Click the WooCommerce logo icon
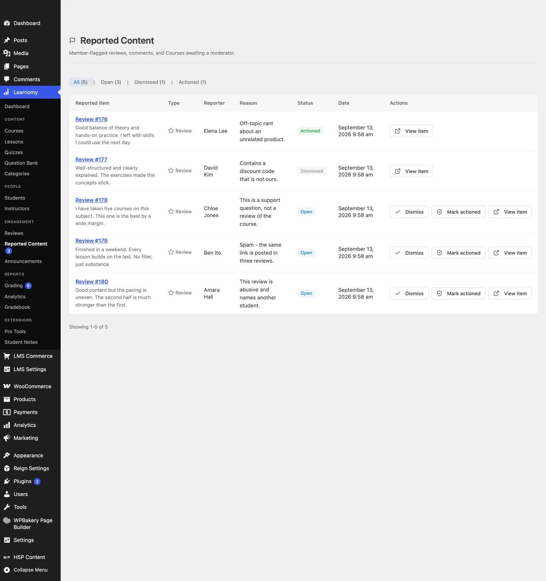Image resolution: width=546 pixels, height=581 pixels. point(7,386)
